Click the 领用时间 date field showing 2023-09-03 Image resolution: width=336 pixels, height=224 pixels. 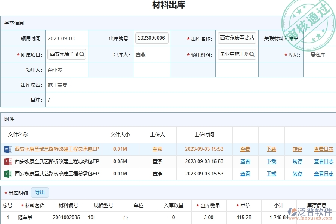click(62, 38)
